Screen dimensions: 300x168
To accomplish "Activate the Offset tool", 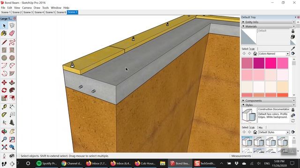I will coord(12,98).
